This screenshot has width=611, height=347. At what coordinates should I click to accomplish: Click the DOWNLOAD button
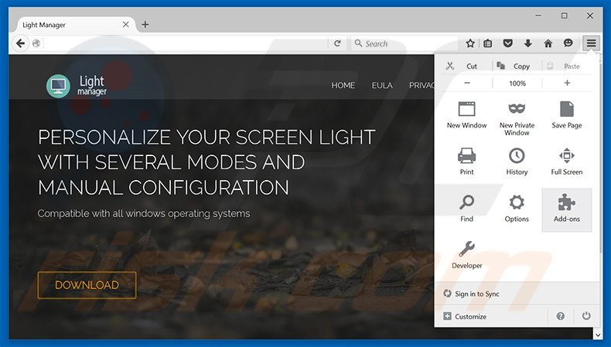click(x=87, y=285)
